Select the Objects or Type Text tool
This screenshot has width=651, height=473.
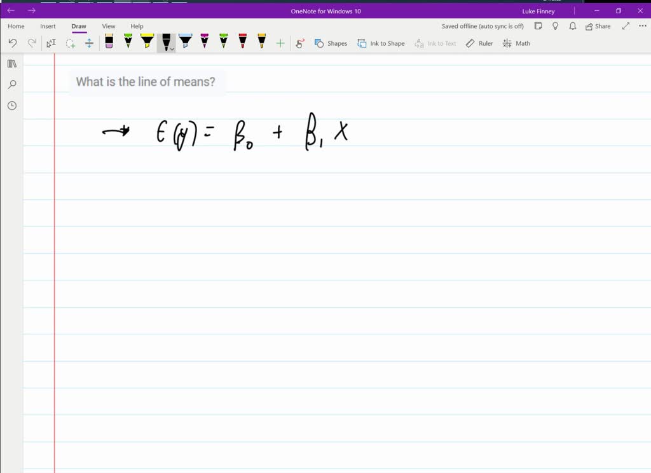pyautogui.click(x=51, y=43)
